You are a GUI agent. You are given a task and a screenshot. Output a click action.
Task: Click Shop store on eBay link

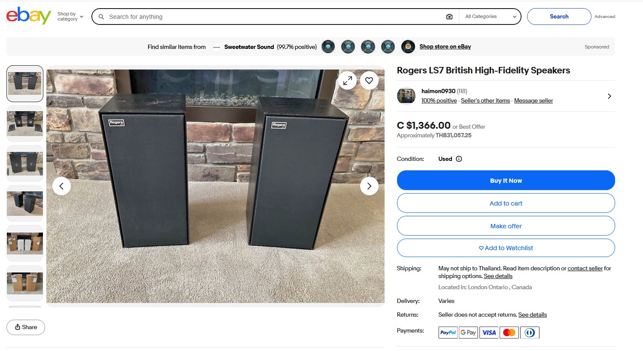[x=445, y=47]
